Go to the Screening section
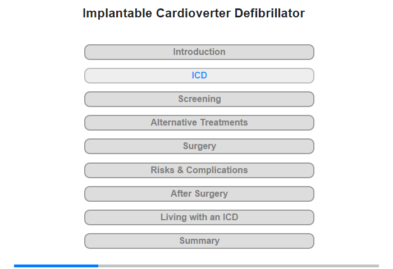The height and width of the screenshot is (269, 393). pyautogui.click(x=199, y=99)
